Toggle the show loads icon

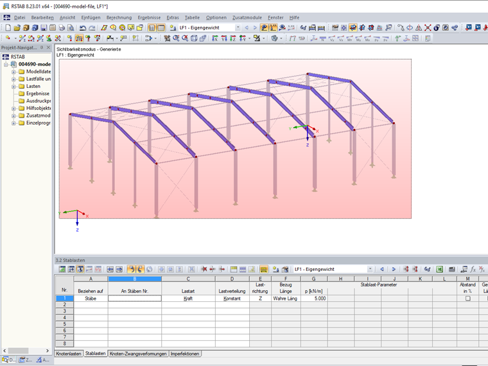(264, 28)
